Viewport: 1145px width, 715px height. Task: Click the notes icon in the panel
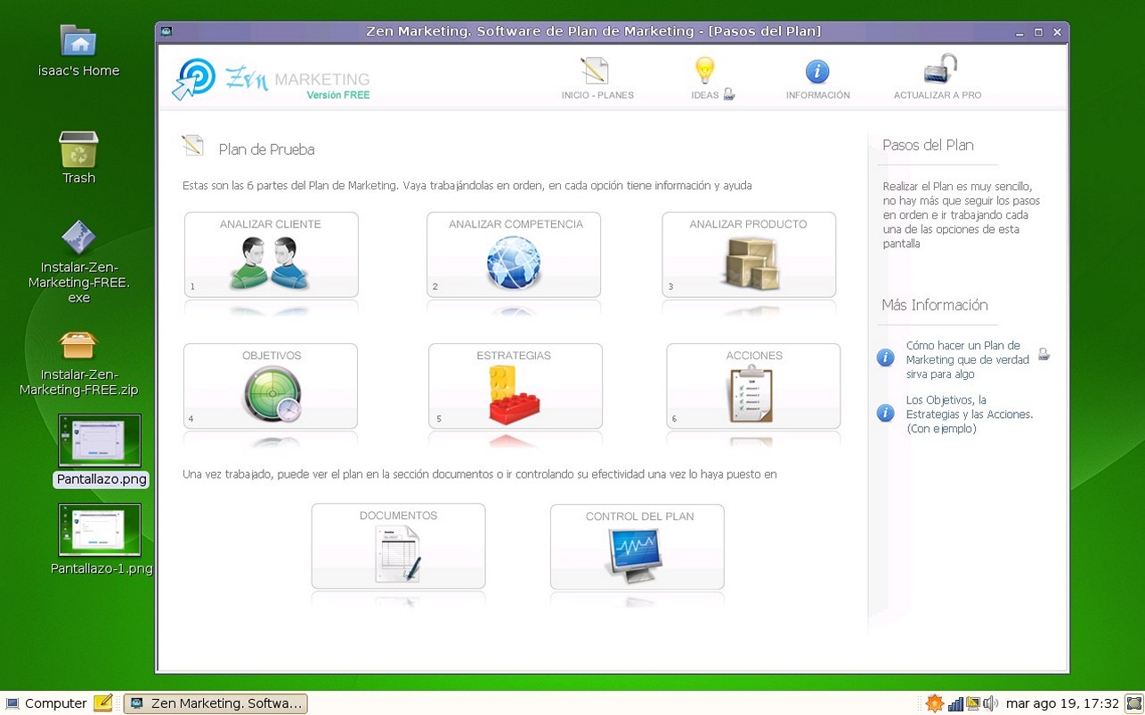[103, 703]
